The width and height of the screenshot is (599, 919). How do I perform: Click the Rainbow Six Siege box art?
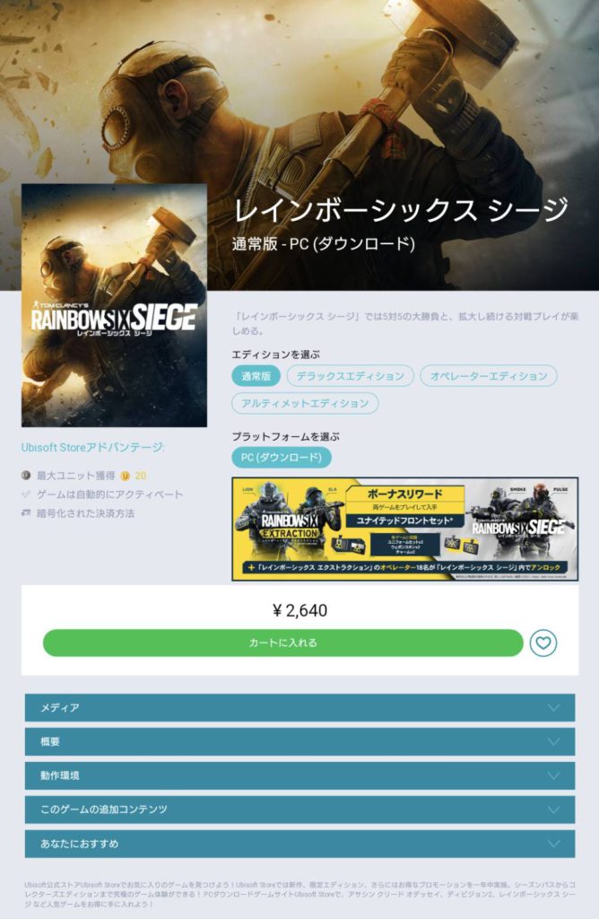click(x=114, y=305)
